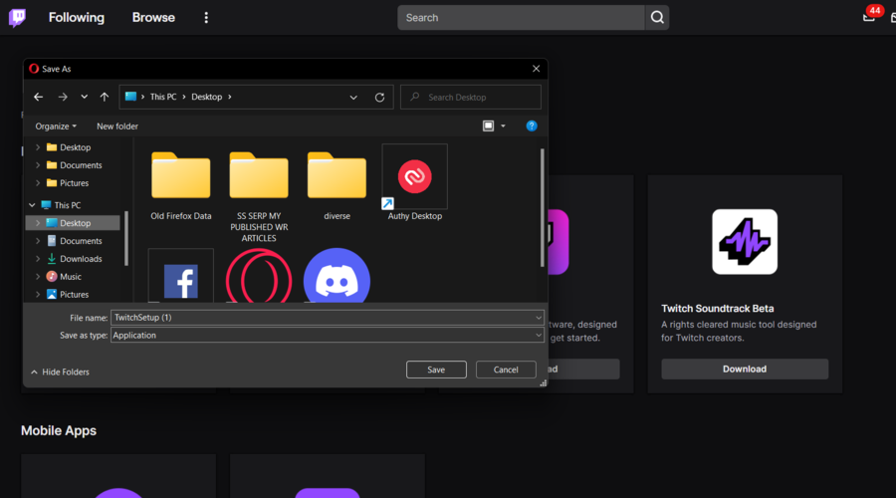Open the Save as type dropdown
Screen dimensions: 896x498
[x=539, y=335]
